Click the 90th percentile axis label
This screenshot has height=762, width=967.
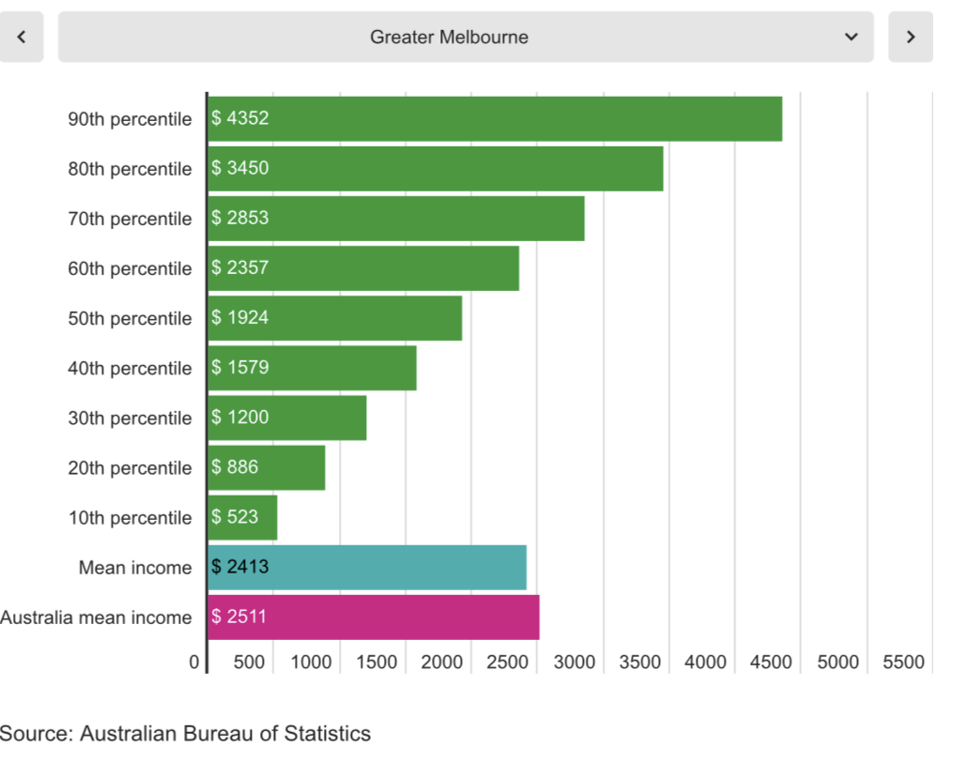coord(130,119)
